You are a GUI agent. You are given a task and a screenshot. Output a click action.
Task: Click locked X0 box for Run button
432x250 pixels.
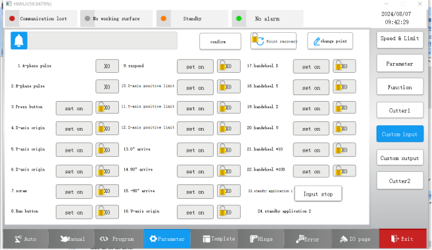[107, 212]
